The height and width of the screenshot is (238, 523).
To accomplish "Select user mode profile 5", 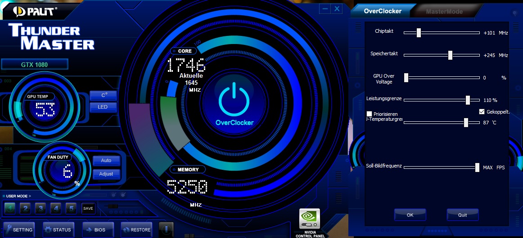I will pos(71,208).
